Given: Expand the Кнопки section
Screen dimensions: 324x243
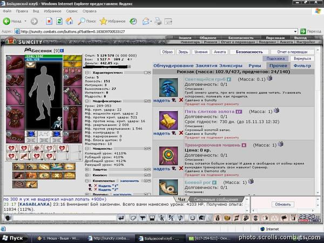Looking at the screenshot, I should click(87, 175).
